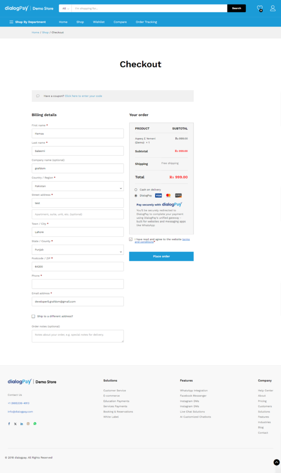Open the Compare menu item
The height and width of the screenshot is (473, 281).
coord(120,22)
